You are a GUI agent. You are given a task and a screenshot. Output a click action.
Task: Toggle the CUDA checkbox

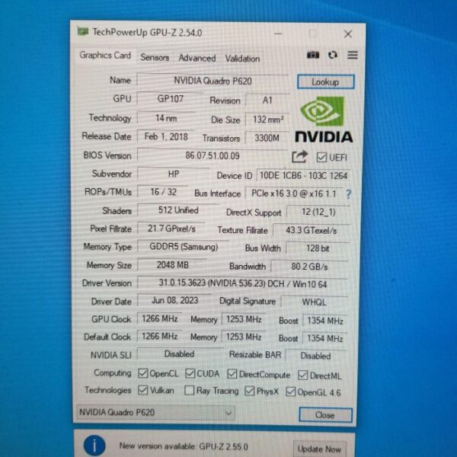(190, 373)
